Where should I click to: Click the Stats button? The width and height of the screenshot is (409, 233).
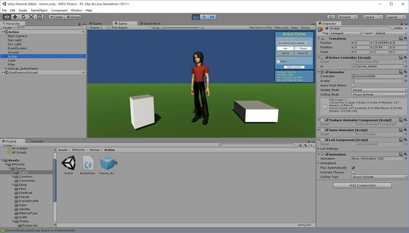[x=294, y=28]
